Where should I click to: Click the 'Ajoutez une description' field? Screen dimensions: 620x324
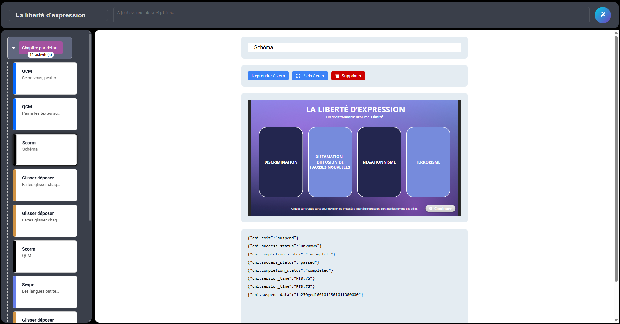pos(351,15)
